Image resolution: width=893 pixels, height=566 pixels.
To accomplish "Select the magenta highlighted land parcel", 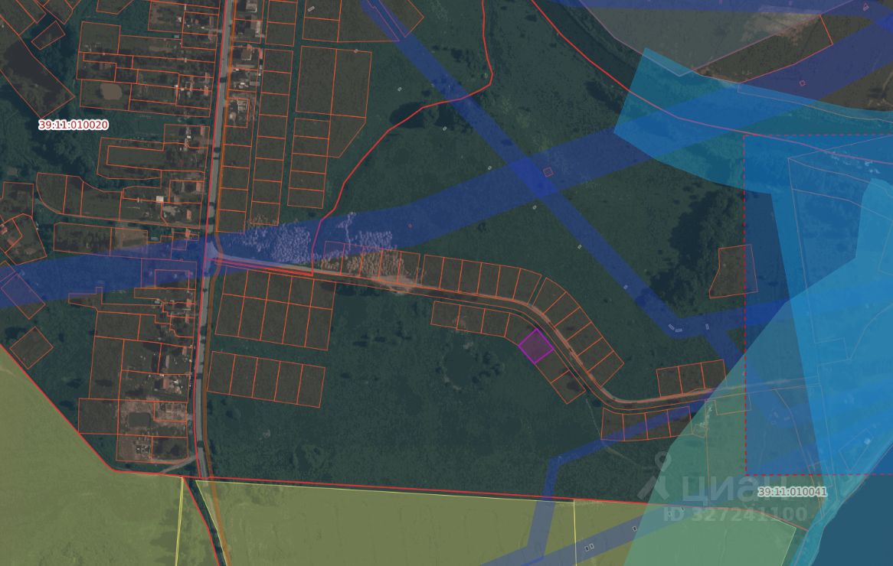I will 536,346.
